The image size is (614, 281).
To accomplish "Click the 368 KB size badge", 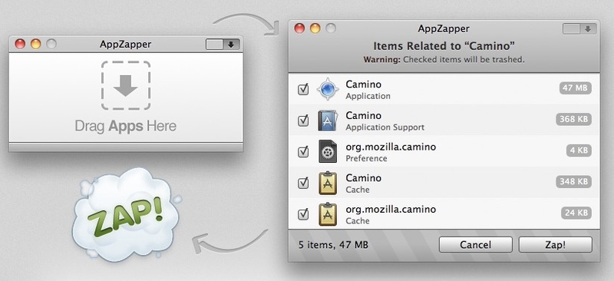I will [573, 119].
